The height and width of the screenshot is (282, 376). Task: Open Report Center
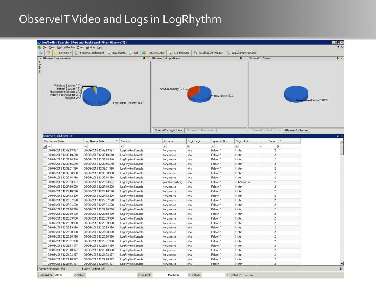point(153,53)
